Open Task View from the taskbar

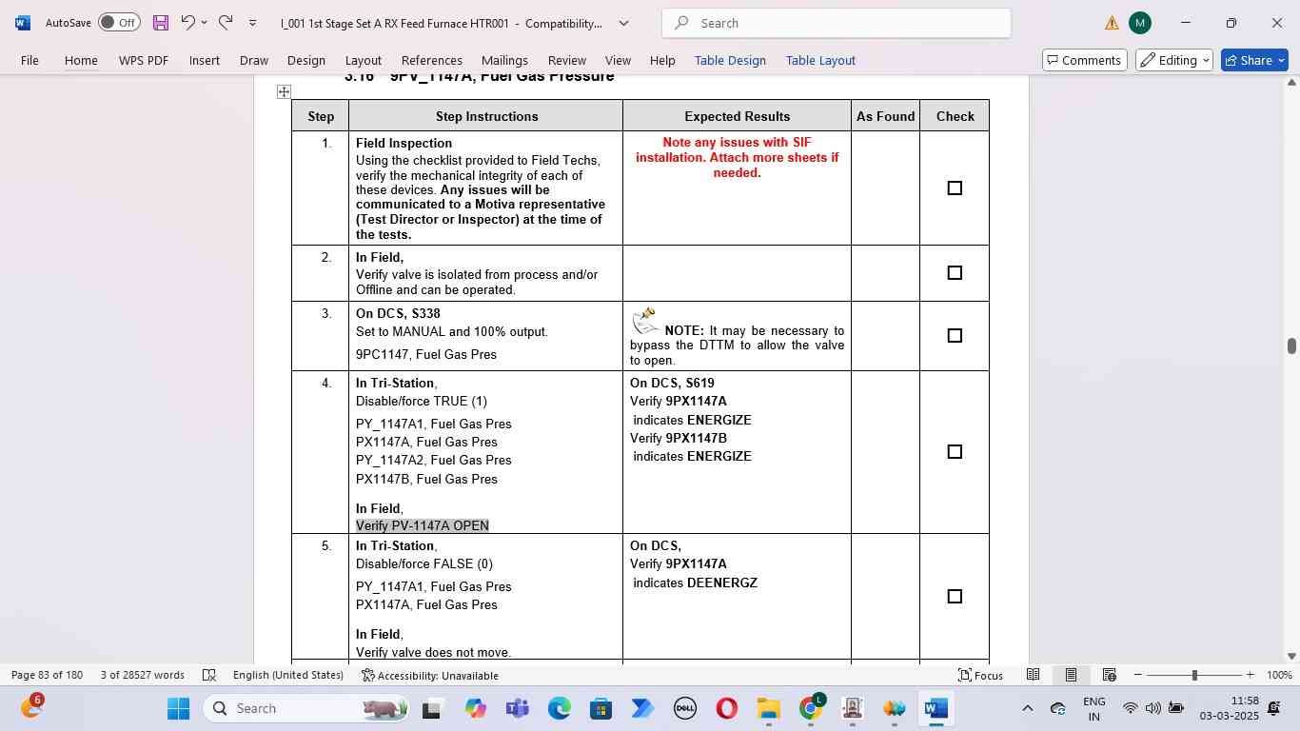click(x=432, y=708)
